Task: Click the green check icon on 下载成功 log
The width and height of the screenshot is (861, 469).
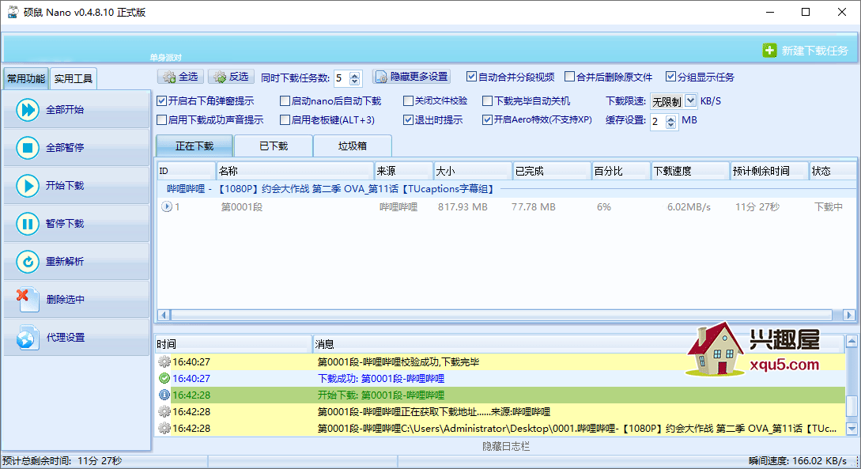Action: point(164,378)
